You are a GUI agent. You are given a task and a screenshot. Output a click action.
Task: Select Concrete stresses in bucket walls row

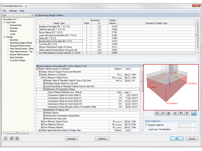click(116, 53)
